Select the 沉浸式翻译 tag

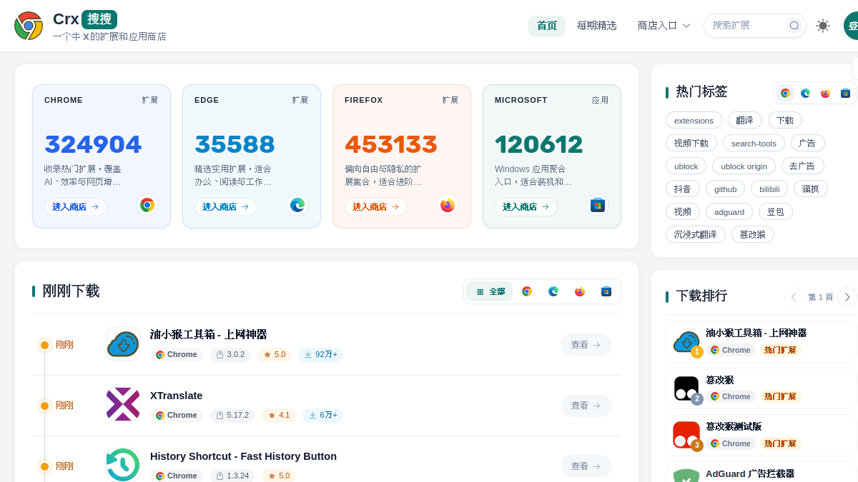coord(696,235)
